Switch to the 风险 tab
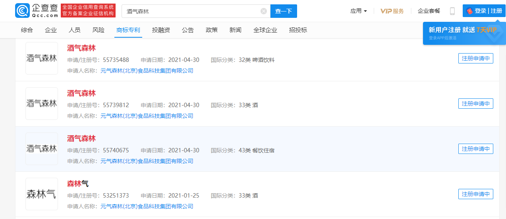 click(x=98, y=30)
